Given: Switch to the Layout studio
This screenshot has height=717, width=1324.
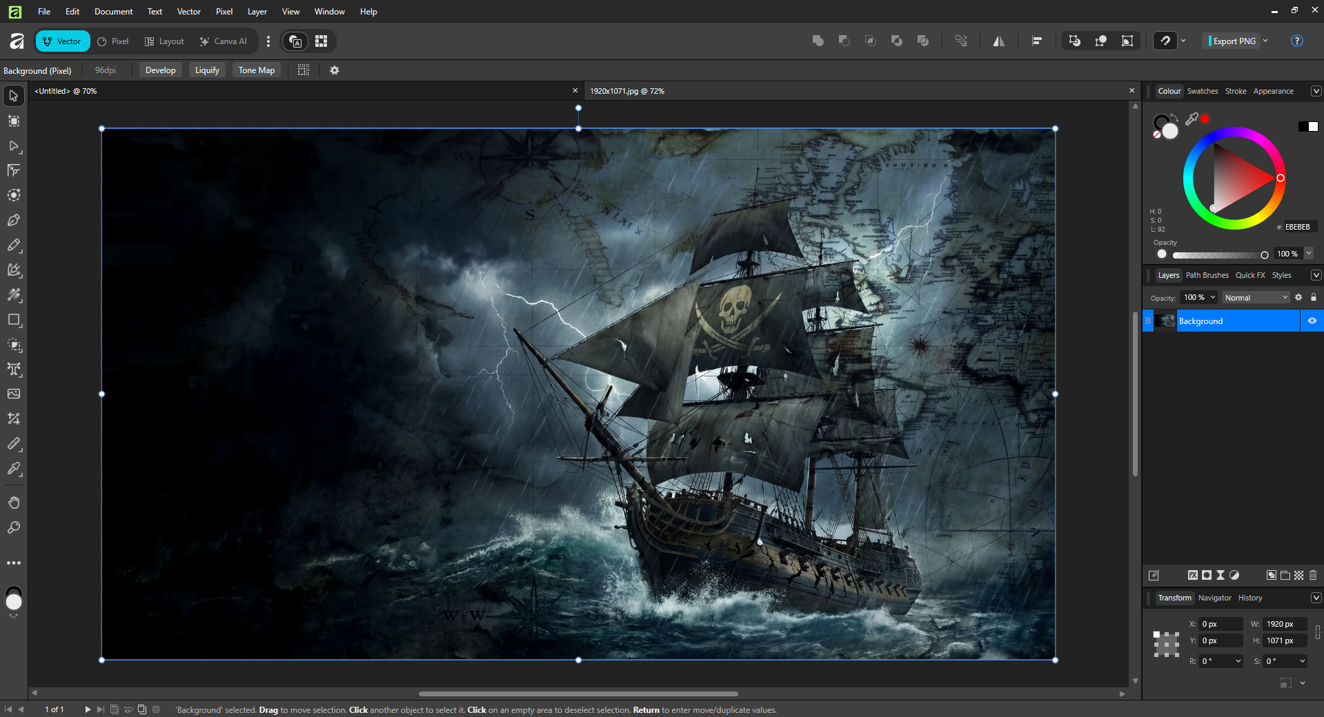Looking at the screenshot, I should [164, 41].
